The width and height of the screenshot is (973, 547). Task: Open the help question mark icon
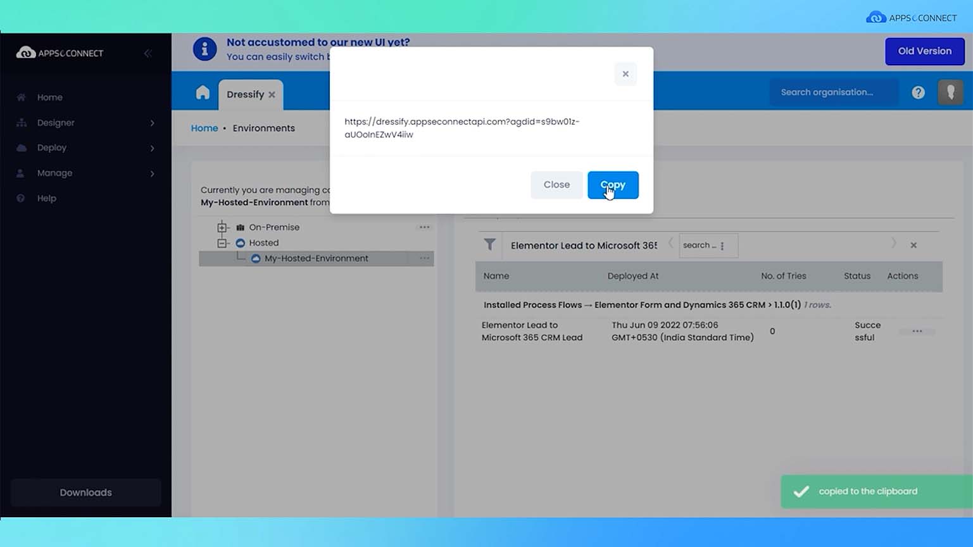[x=918, y=92]
